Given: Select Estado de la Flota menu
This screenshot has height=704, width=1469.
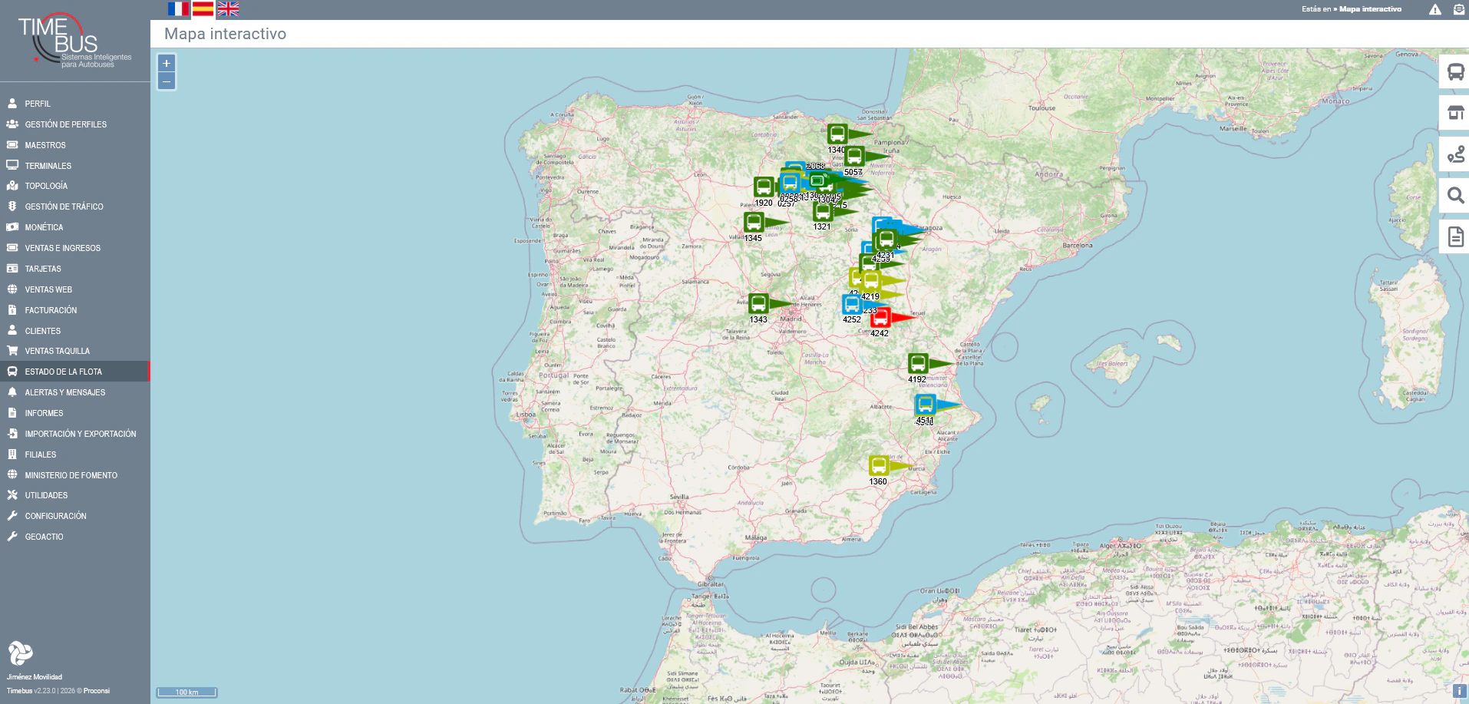Looking at the screenshot, I should 75,372.
